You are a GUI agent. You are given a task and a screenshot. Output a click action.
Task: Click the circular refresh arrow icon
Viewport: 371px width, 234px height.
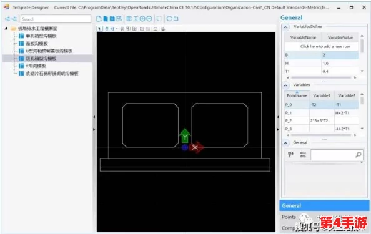tap(169, 19)
